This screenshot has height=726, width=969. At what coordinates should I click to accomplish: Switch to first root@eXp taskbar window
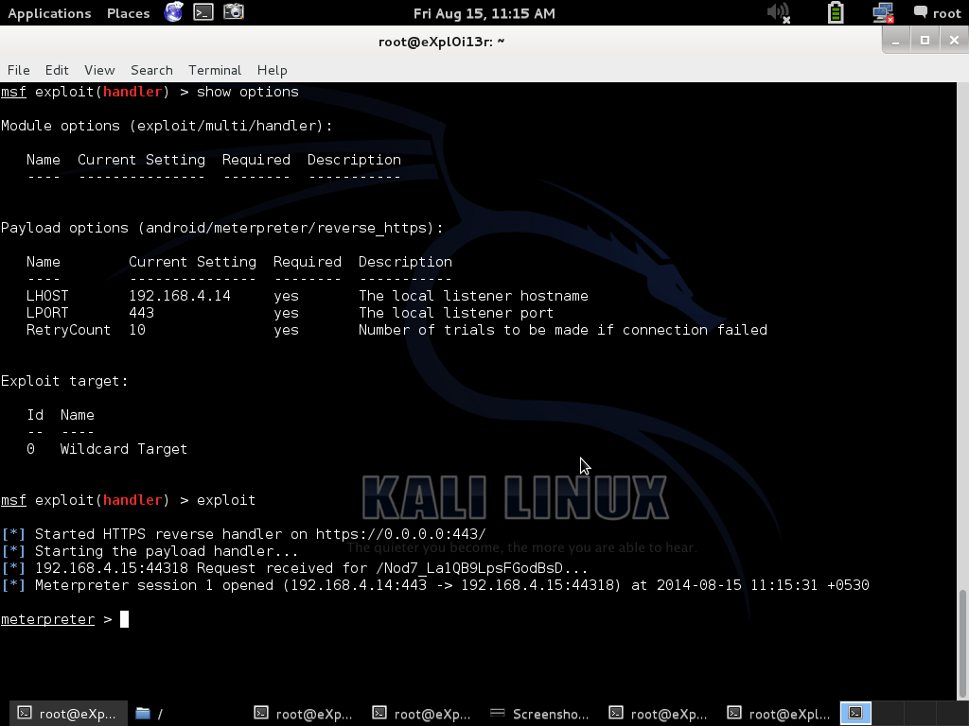[67, 714]
